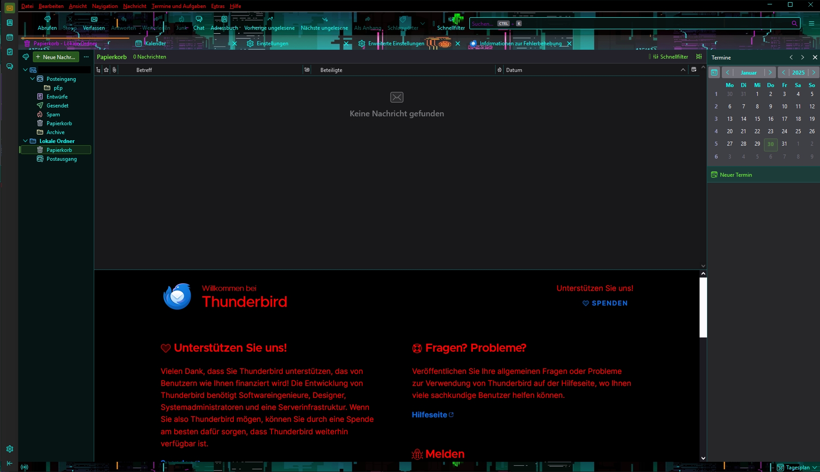The image size is (820, 472).
Task: Click Abrufen to fetch new messages
Action: click(47, 24)
